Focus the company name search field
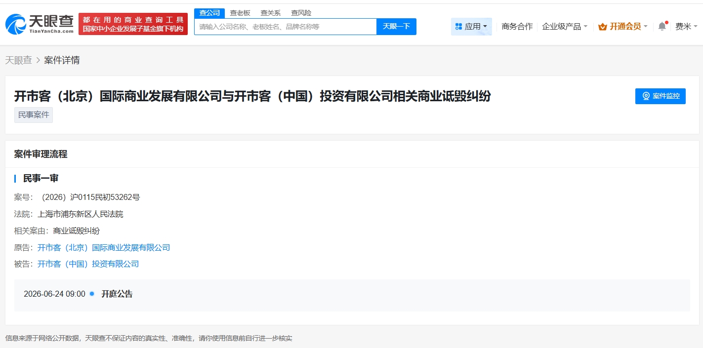Image resolution: width=703 pixels, height=348 pixels. click(285, 27)
